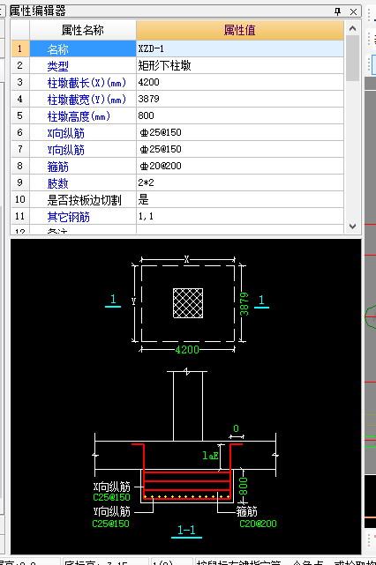376x565 pixels.
Task: Edit 箍筋 value 20@200
Action: tap(240, 166)
